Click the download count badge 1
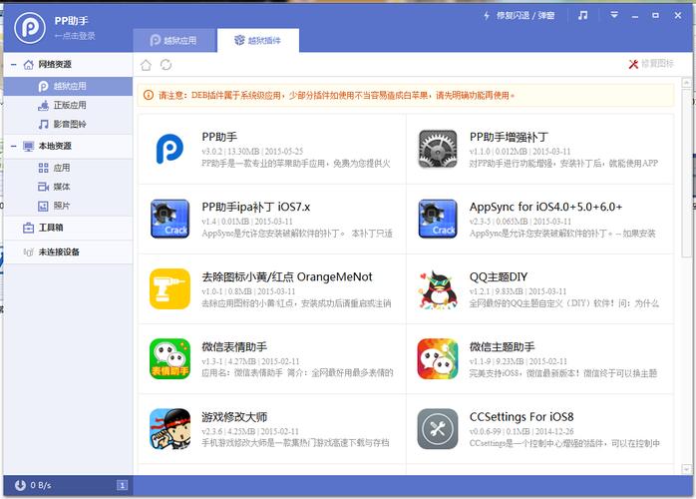Viewport: 696px width, 499px height. pos(122,485)
